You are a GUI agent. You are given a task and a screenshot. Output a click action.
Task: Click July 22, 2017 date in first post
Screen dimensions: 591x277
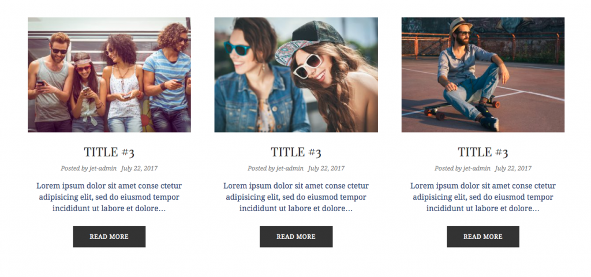tap(139, 169)
